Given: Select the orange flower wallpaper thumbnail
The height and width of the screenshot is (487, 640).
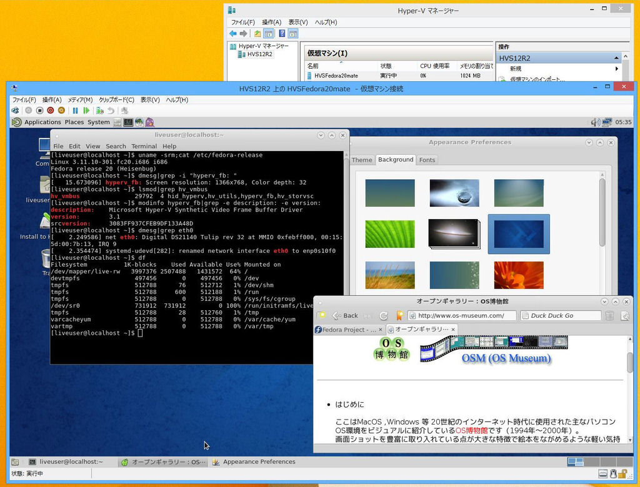Looking at the screenshot, I should 519,275.
